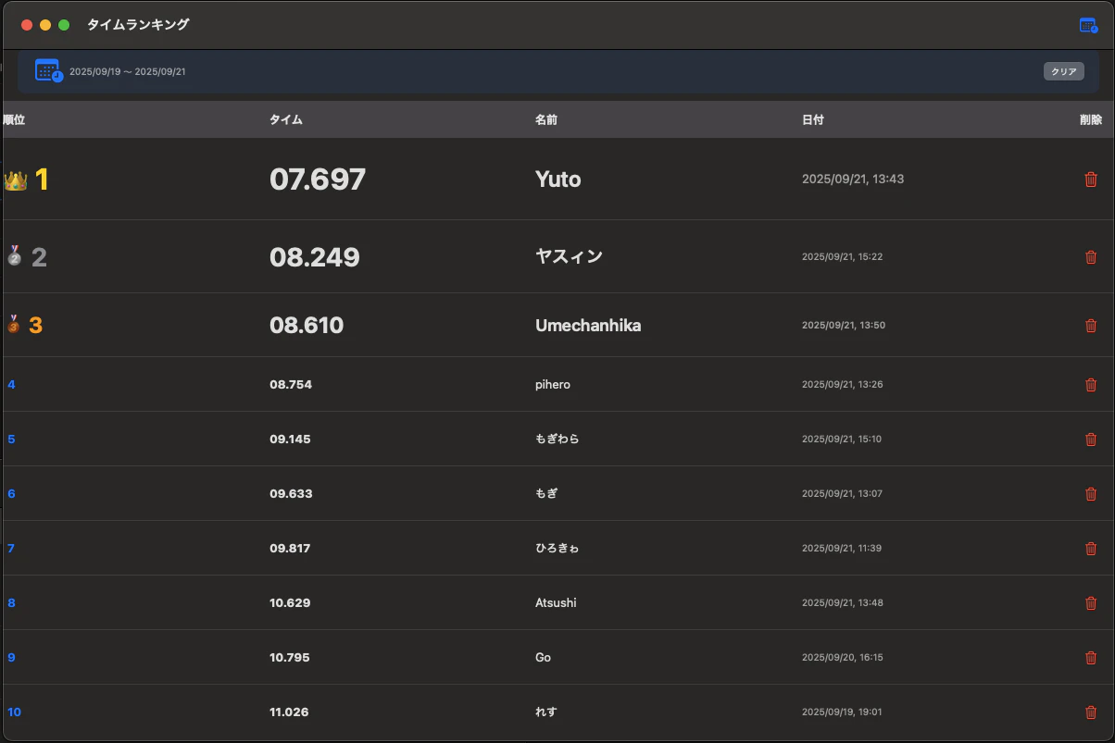
Task: Delete ひろきゃ's 09.817 record
Action: pos(1091,549)
